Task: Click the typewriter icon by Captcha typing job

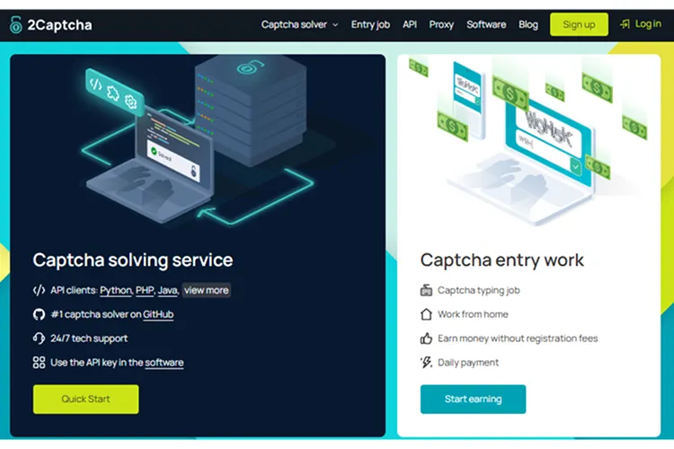Action: (x=426, y=290)
